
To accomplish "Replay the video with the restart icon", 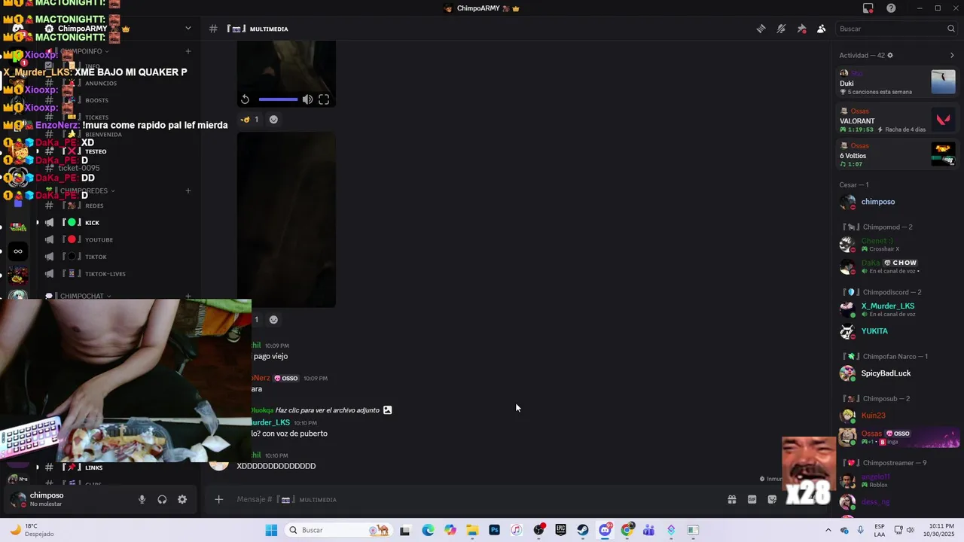I will click(245, 99).
